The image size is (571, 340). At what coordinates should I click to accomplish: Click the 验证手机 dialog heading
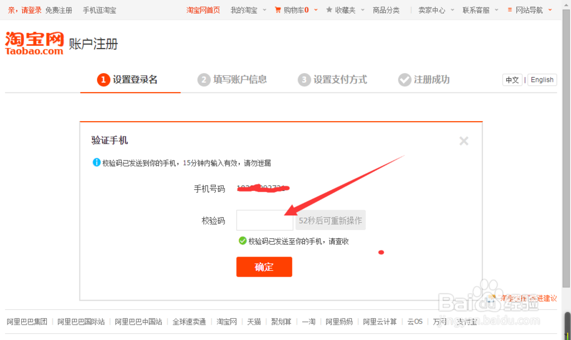[x=110, y=141]
